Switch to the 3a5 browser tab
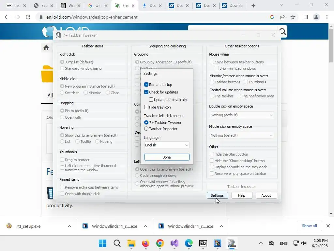The height and width of the screenshot is (251, 334). tap(41, 6)
